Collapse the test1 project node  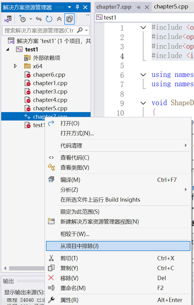(x=8, y=49)
